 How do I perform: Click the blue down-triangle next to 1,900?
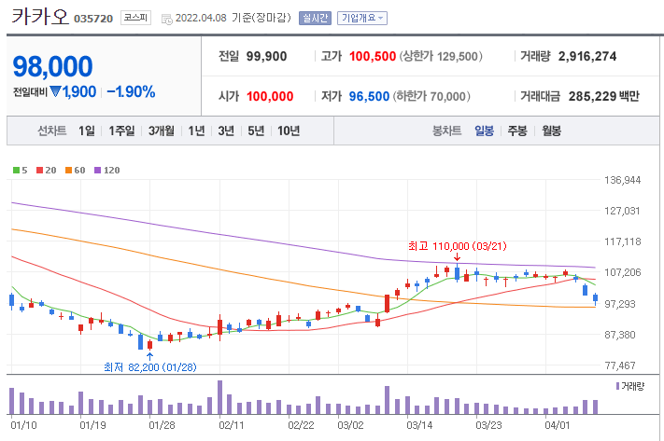click(x=55, y=91)
